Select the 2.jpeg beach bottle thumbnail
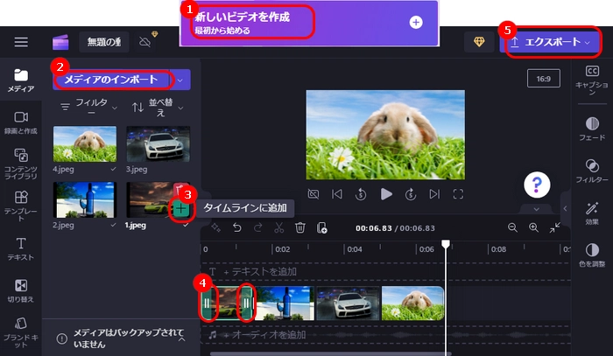The image size is (613, 356). pos(85,199)
